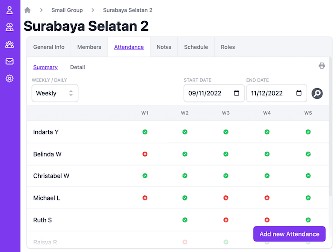Open the user profile sidebar icon
Viewport: 336px width, 252px height.
[x=9, y=10]
